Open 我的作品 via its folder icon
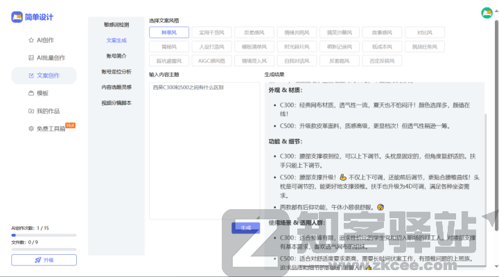The height and width of the screenshot is (277, 499). tap(31, 111)
